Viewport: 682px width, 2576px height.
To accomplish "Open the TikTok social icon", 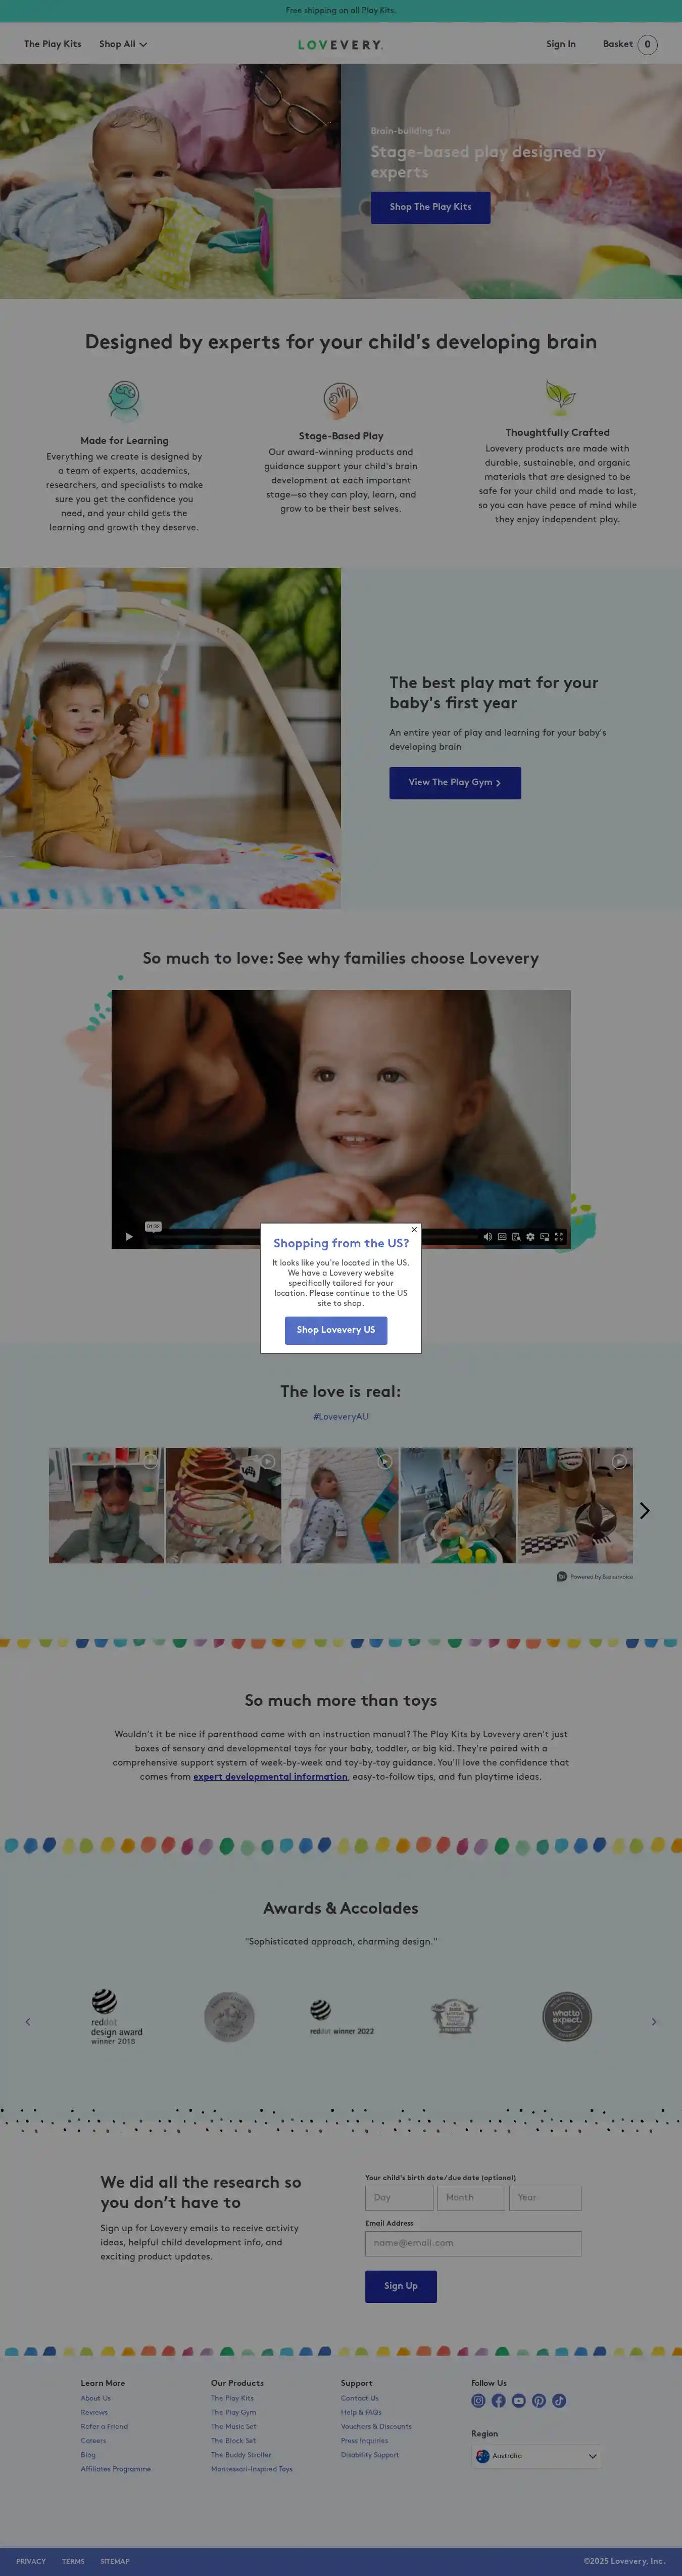I will [x=559, y=2401].
